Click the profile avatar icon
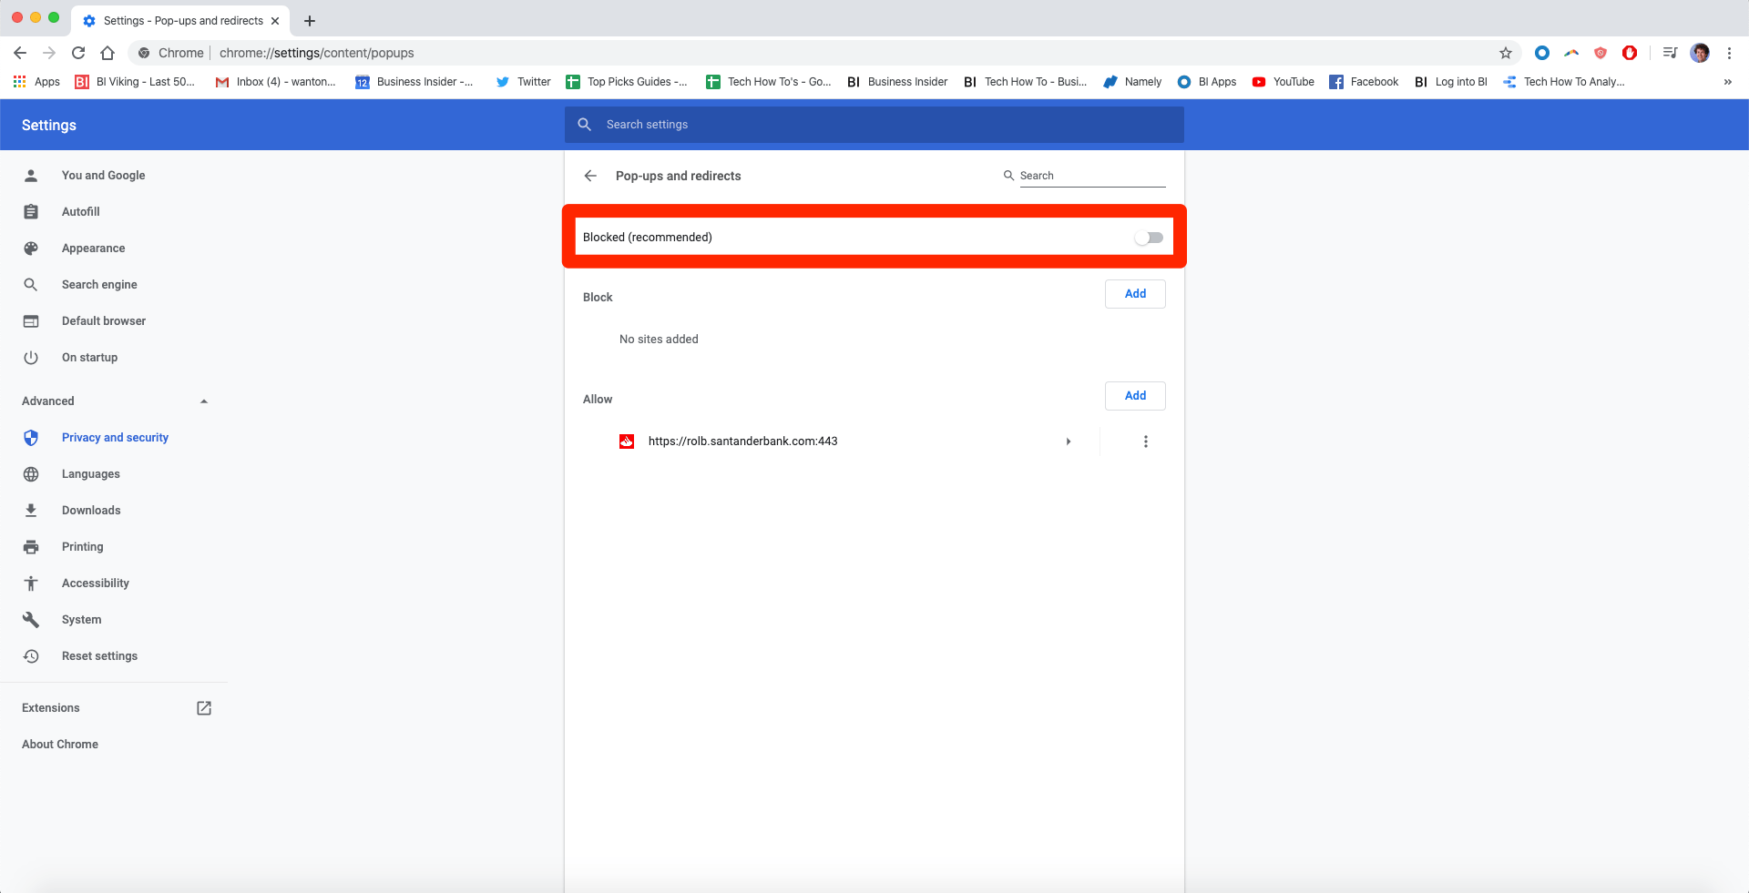This screenshot has height=893, width=1749. point(1700,53)
